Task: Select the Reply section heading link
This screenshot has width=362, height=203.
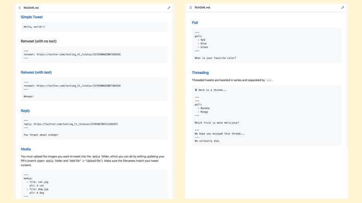Action: [26, 111]
